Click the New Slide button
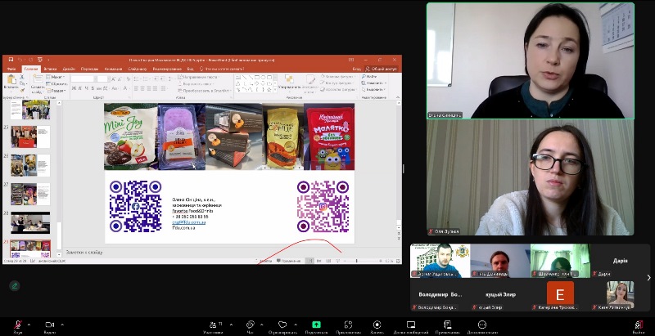This screenshot has height=336, width=655. (37, 84)
